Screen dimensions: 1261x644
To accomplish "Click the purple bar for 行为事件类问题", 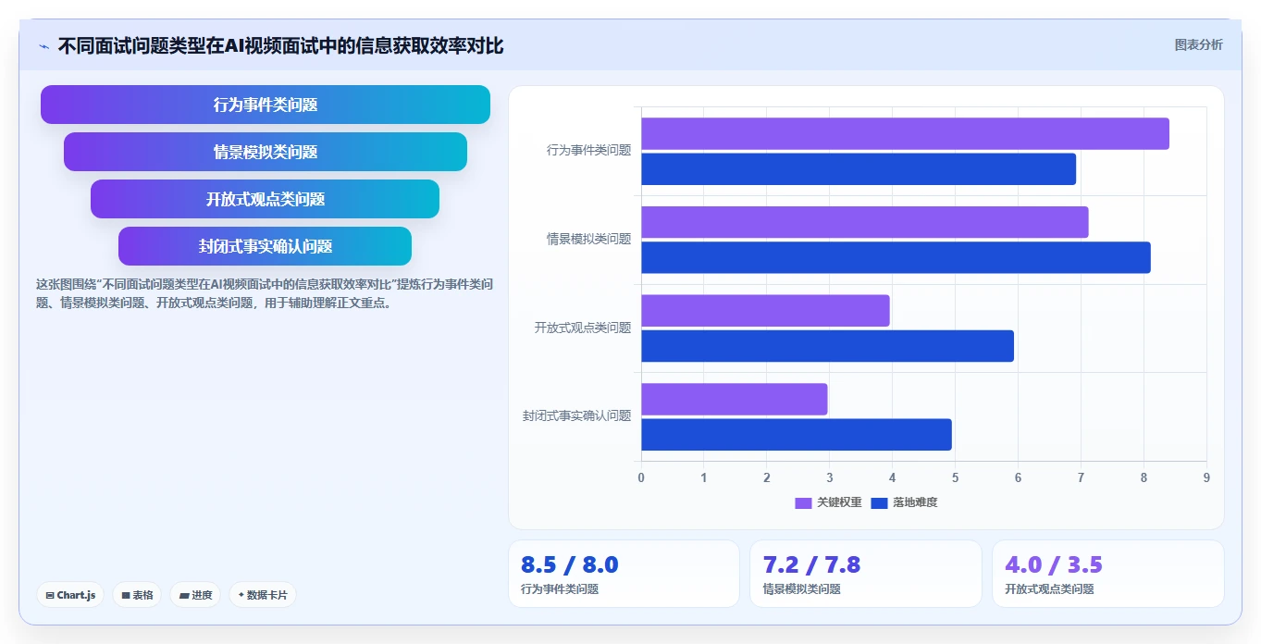I will (x=905, y=134).
